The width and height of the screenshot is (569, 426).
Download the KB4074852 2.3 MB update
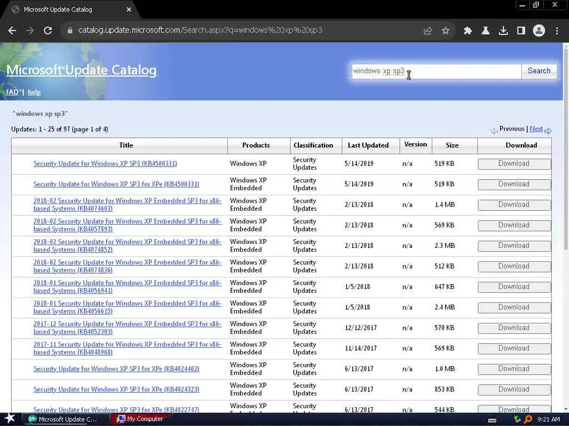(514, 246)
